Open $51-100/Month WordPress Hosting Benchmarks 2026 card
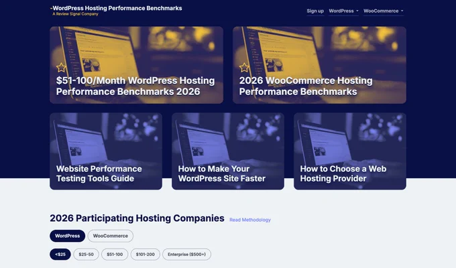The height and width of the screenshot is (268, 456). 136,65
